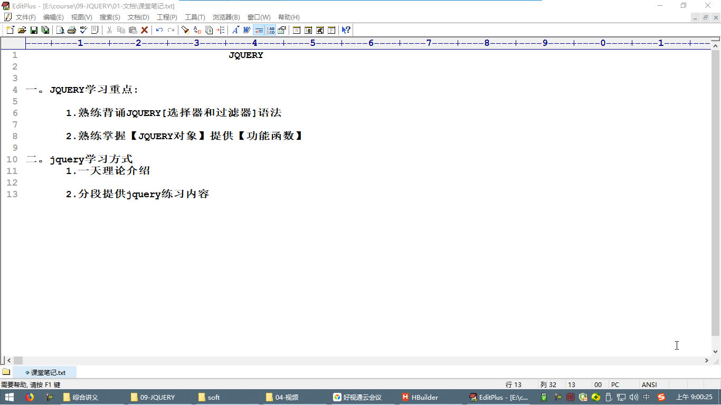Click the Firefox icon in the taskbar

pyautogui.click(x=30, y=397)
